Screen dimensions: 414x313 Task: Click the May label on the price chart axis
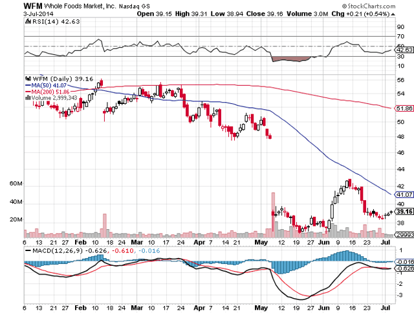tap(261, 243)
